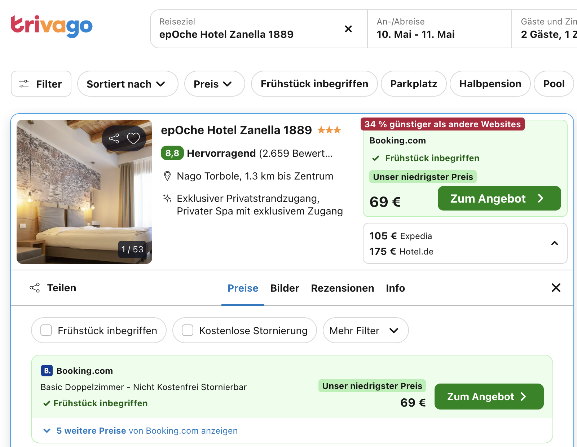Save hotel with the heart icon
Image resolution: width=577 pixels, height=447 pixels.
pyautogui.click(x=133, y=138)
